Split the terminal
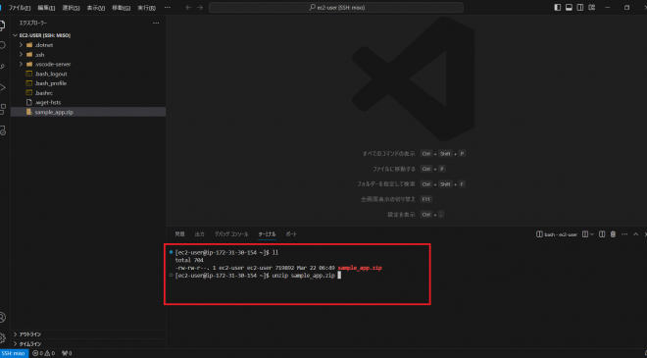This screenshot has width=647, height=358. coord(602,234)
